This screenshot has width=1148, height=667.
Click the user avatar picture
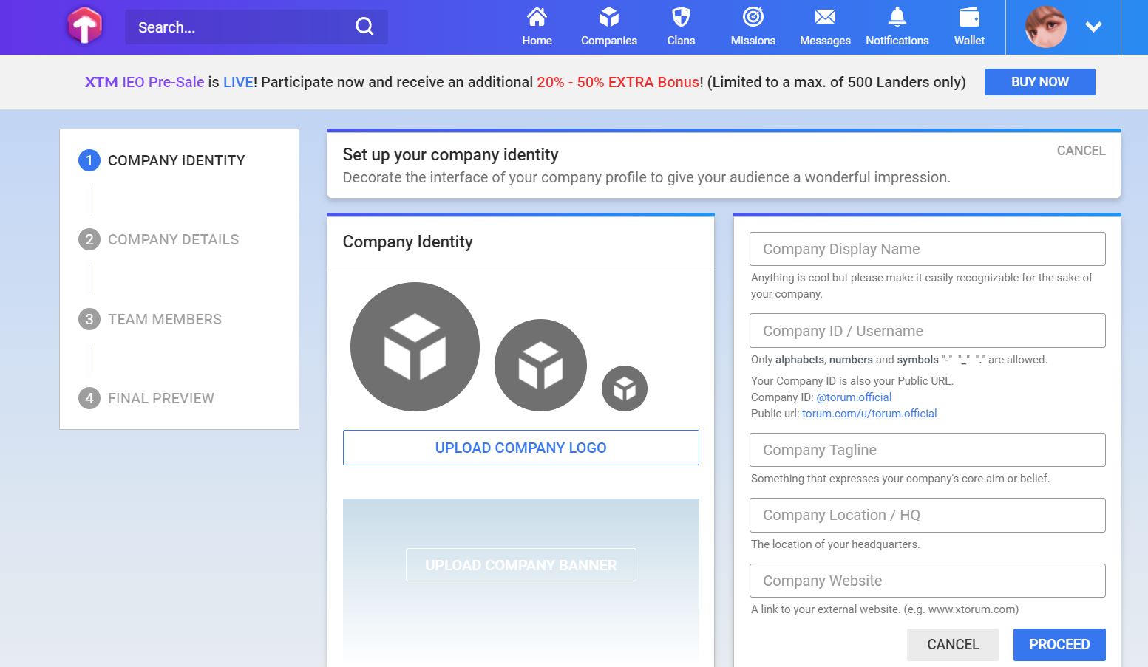(x=1045, y=27)
